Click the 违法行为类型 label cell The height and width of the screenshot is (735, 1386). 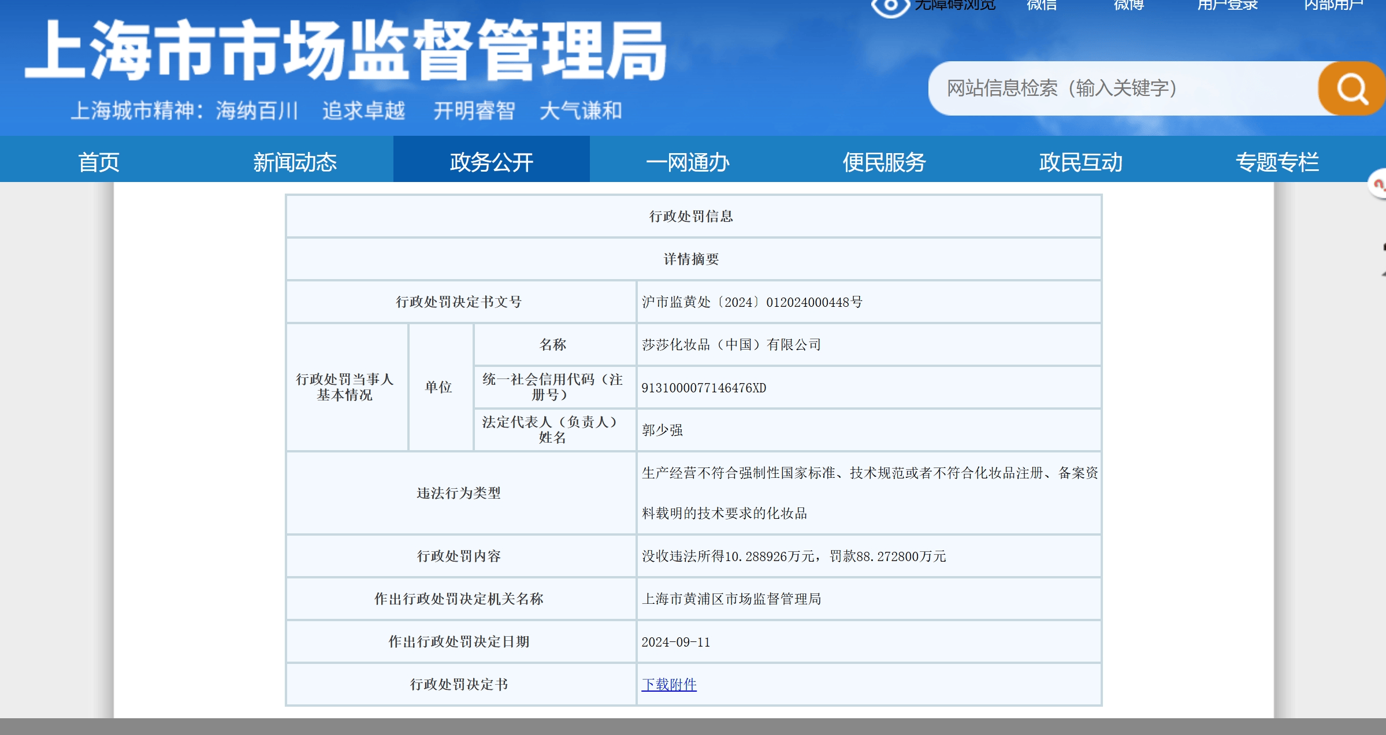(460, 493)
